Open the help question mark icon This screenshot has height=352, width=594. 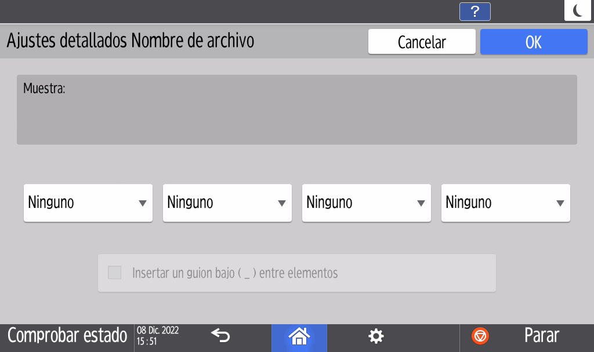tap(475, 12)
